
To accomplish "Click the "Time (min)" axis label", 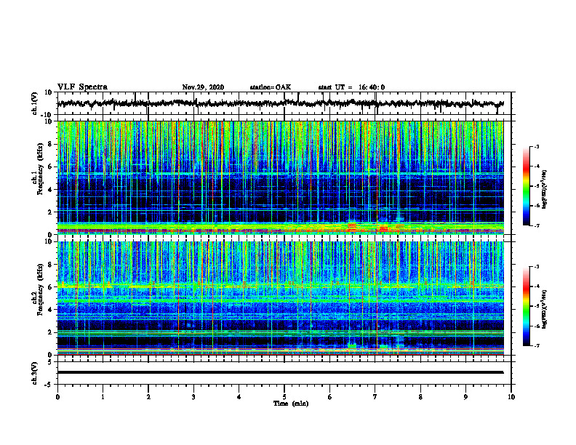I will pyautogui.click(x=291, y=404).
